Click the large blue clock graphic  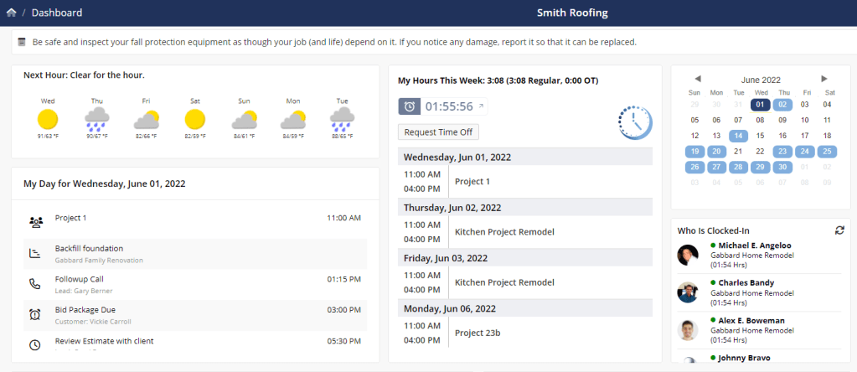point(635,122)
